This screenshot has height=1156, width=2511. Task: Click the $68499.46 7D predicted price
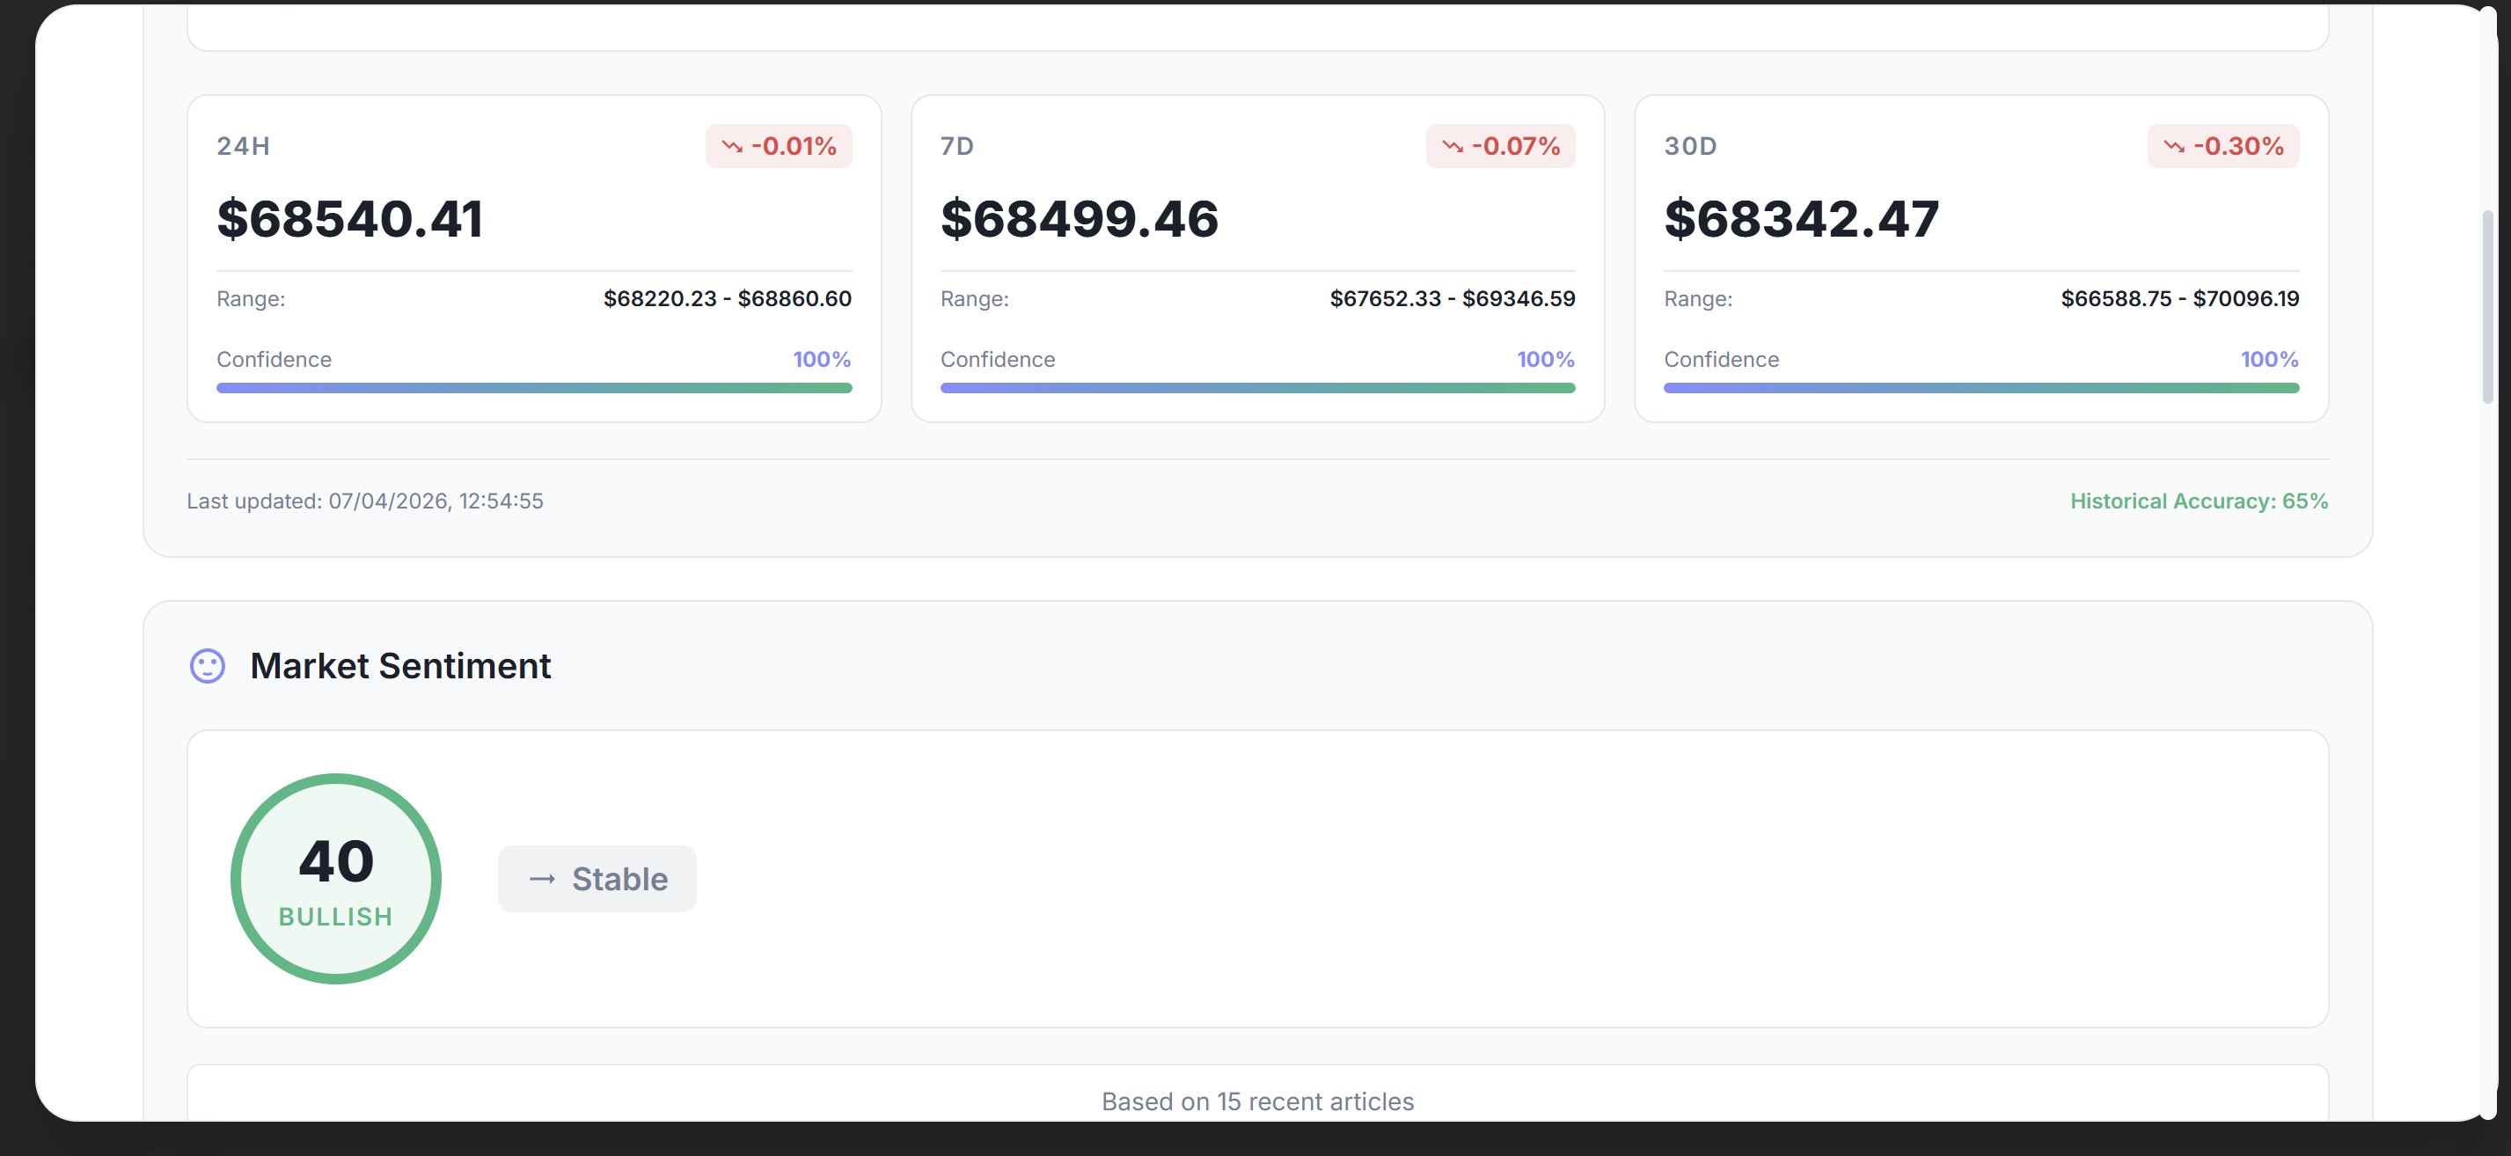point(1079,218)
